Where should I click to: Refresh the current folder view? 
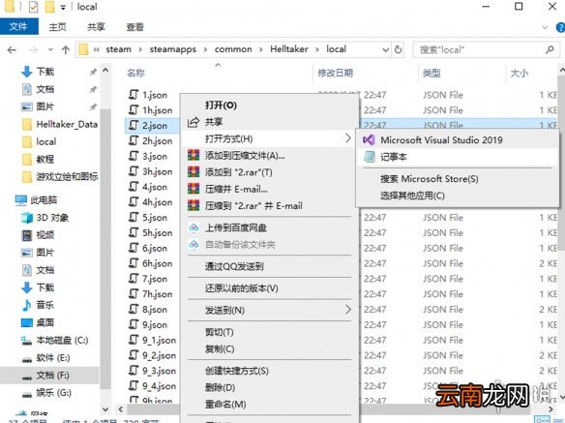click(x=399, y=49)
